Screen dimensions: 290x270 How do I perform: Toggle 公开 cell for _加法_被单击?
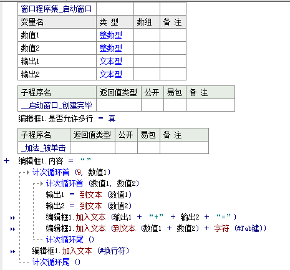(x=126, y=148)
